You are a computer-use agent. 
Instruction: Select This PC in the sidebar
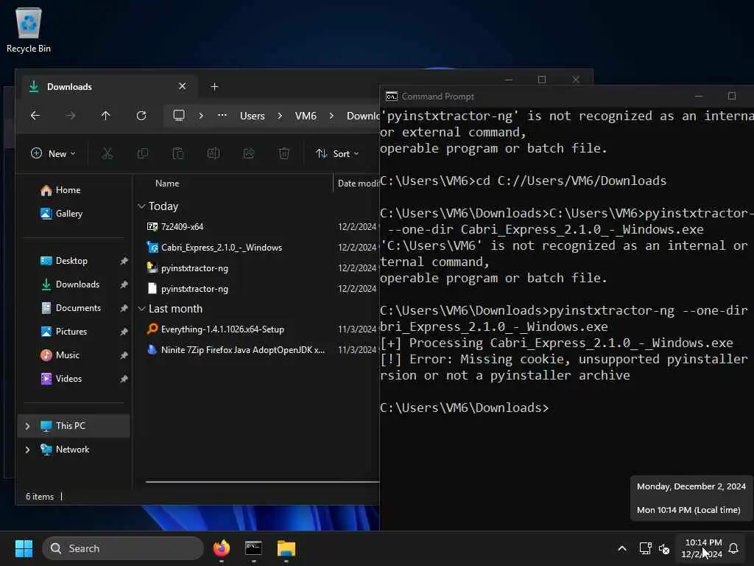coord(74,426)
